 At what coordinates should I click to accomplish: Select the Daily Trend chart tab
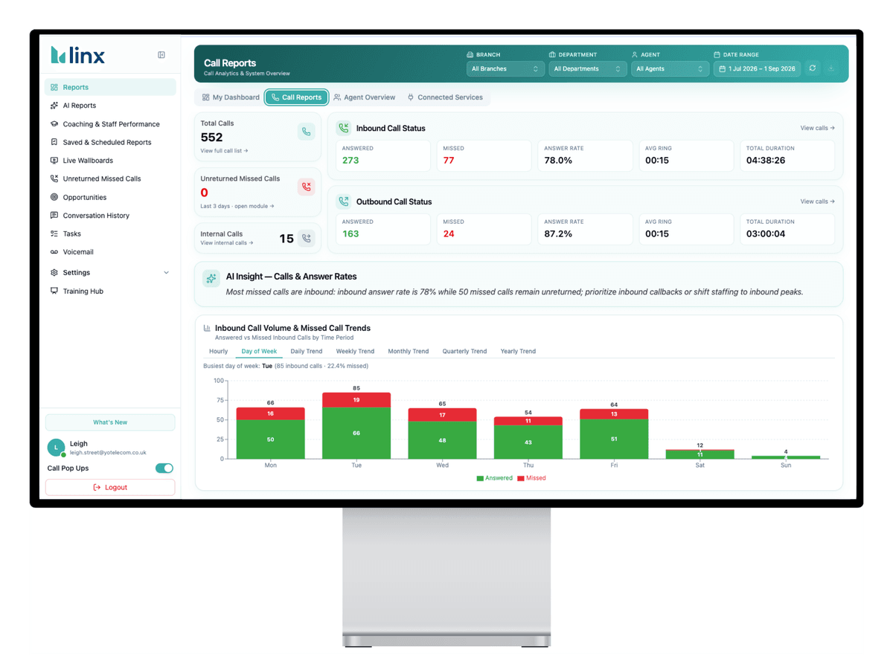click(x=307, y=351)
